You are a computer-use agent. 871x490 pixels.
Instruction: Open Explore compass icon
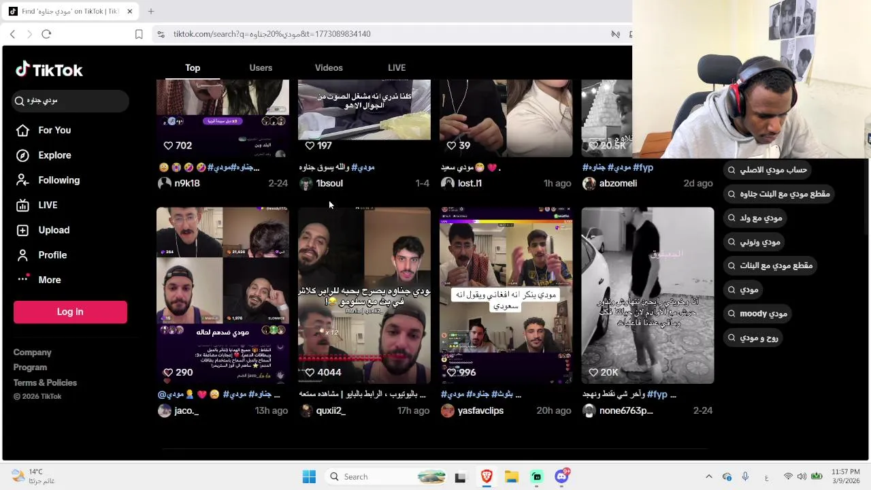22,155
